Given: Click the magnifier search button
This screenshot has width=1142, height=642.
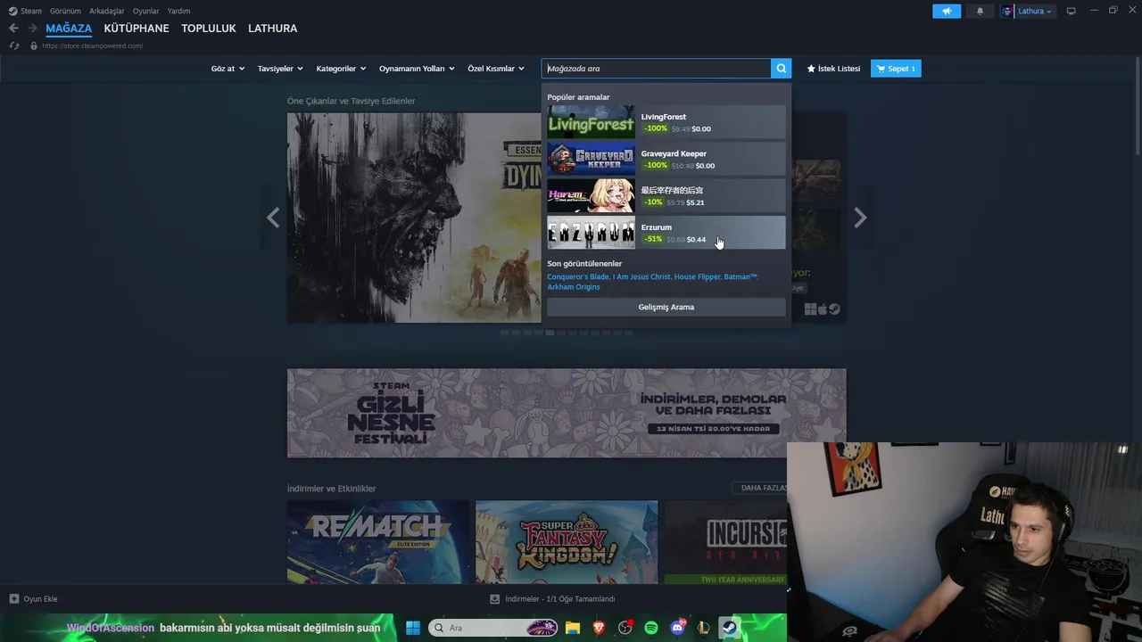Looking at the screenshot, I should tap(782, 69).
